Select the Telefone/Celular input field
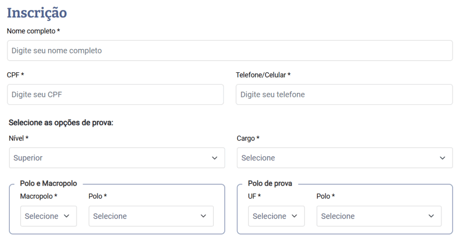 [x=344, y=95]
